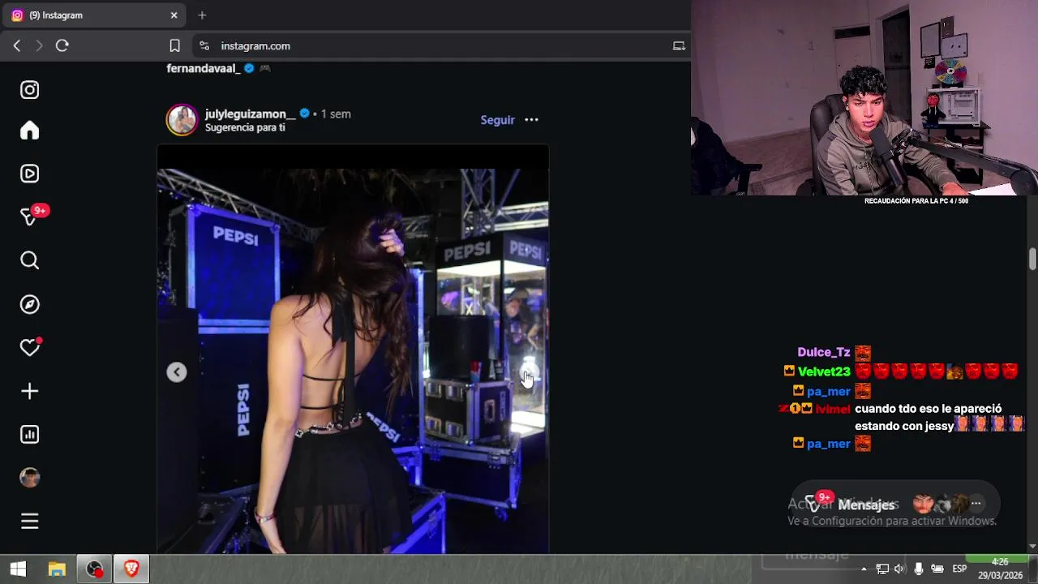Reload the page with refresh icon
The width and height of the screenshot is (1038, 584).
(x=62, y=46)
